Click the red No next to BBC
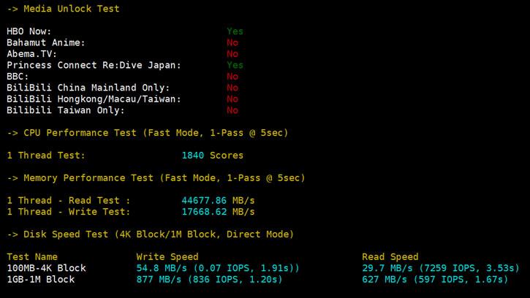Screen dimensions: 530x298 (232, 77)
